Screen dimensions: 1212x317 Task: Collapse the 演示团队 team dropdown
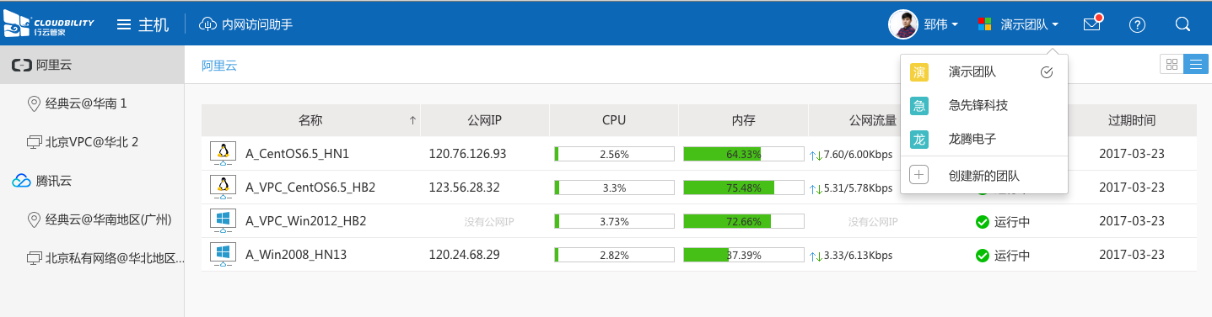[x=1030, y=24]
